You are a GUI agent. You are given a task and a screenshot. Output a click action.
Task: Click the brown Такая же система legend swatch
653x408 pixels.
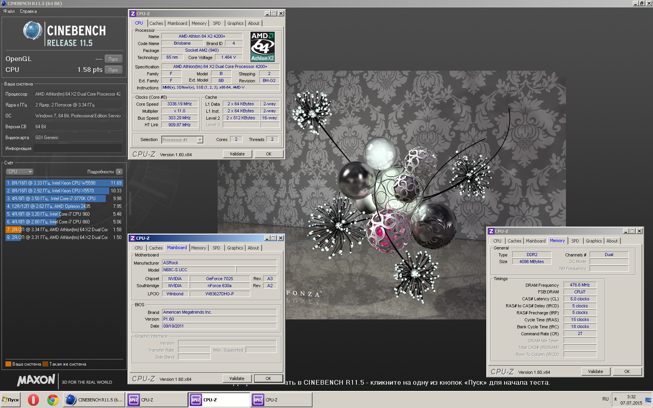click(45, 364)
